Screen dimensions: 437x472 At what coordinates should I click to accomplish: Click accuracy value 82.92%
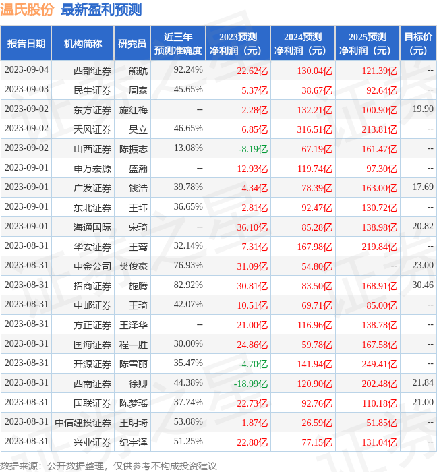pos(188,285)
